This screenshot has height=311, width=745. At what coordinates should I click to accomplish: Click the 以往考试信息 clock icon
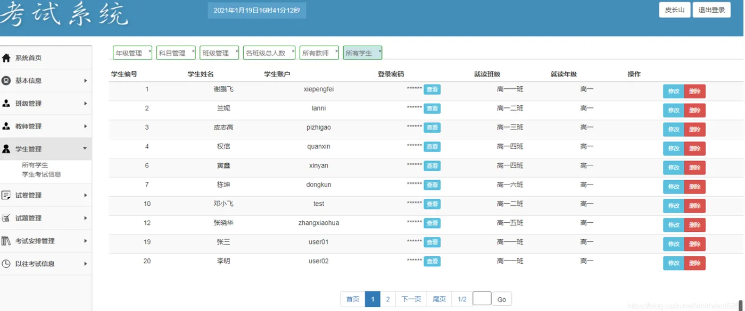point(6,264)
